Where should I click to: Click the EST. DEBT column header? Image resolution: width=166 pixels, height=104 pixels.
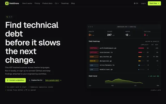pyautogui.click(x=155, y=45)
